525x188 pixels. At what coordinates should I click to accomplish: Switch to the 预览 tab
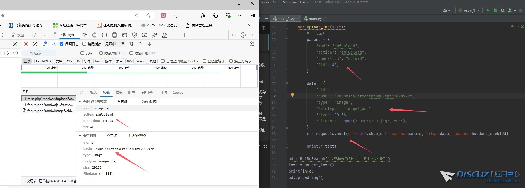[x=119, y=93]
